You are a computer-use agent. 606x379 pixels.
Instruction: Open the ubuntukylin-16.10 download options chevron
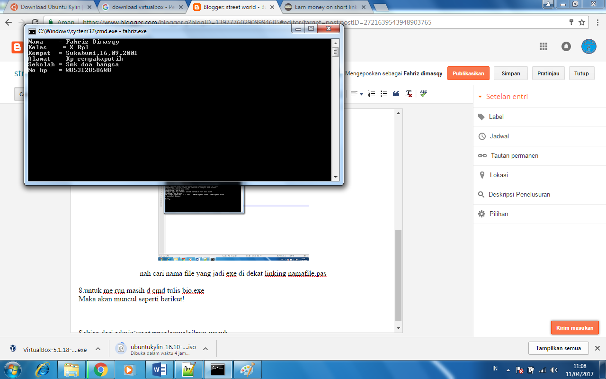(205, 348)
